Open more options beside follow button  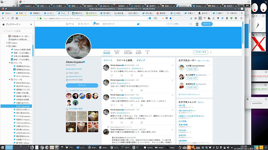(x=211, y=52)
